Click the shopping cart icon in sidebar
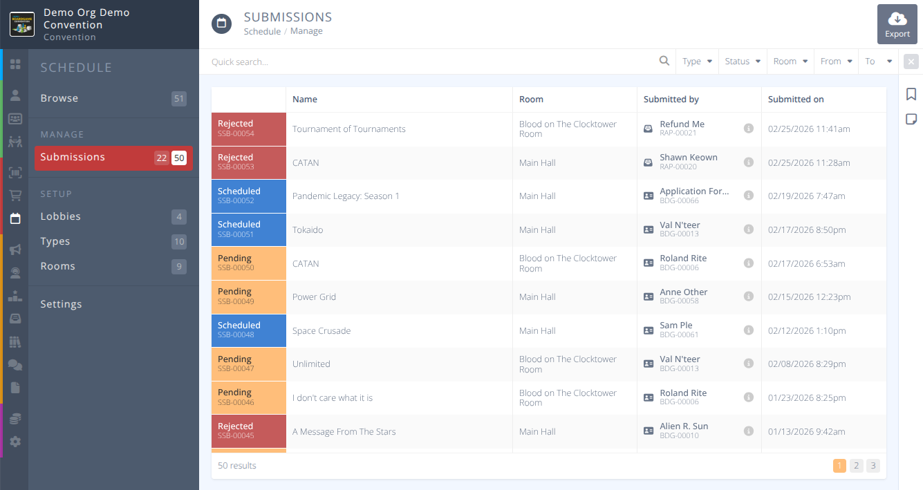The width and height of the screenshot is (923, 490). (x=15, y=196)
